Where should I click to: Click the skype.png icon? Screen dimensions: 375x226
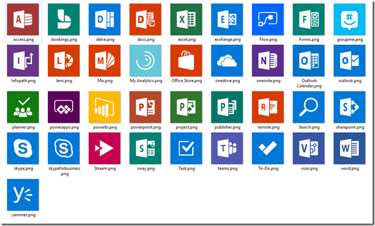pos(23,149)
